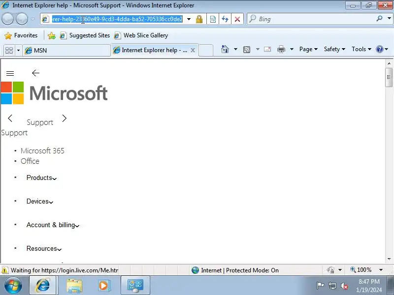Click the scrollbar down arrow
The image size is (394, 295).
389,259
